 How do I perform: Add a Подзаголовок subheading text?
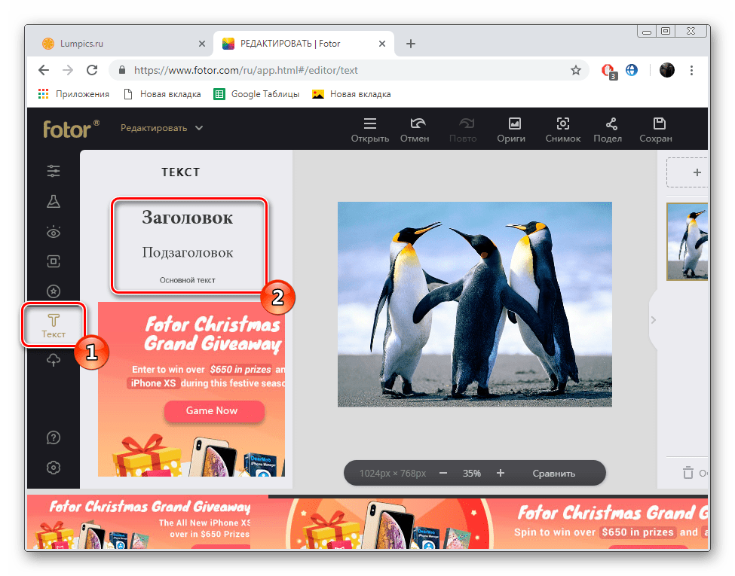point(188,252)
